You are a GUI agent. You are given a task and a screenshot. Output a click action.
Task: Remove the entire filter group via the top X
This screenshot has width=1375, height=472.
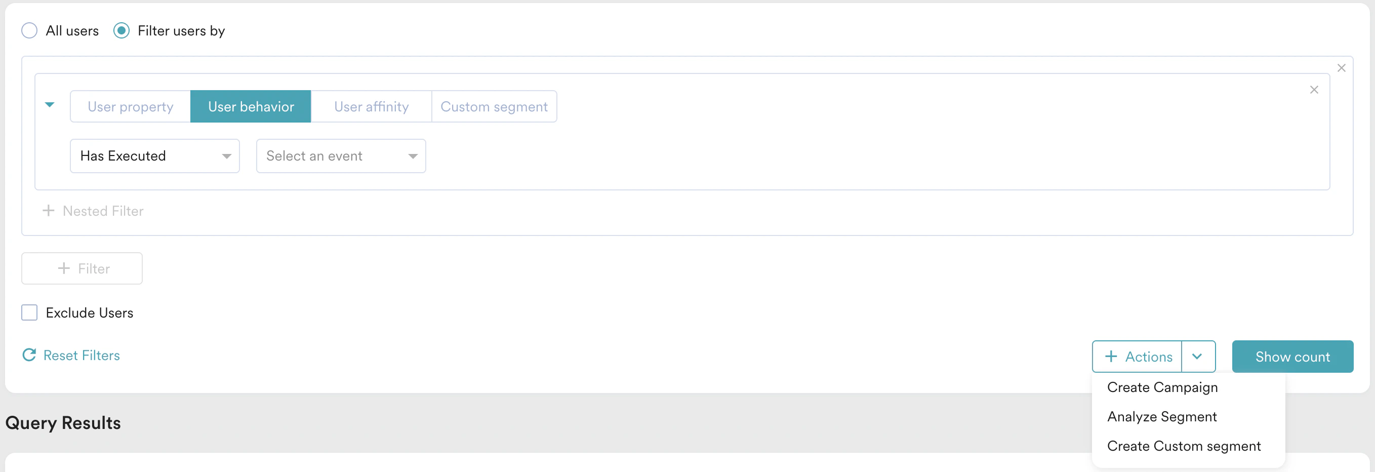point(1342,68)
